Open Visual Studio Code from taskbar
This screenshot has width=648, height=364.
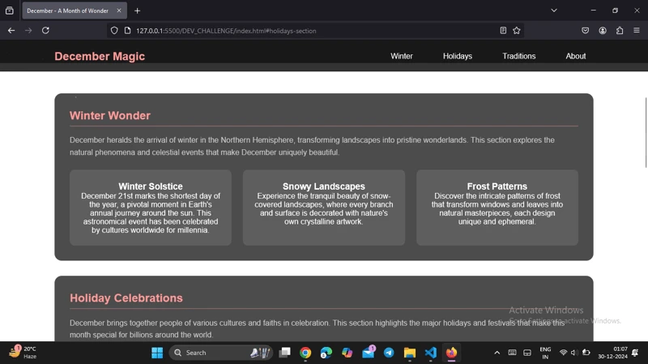[x=431, y=353]
